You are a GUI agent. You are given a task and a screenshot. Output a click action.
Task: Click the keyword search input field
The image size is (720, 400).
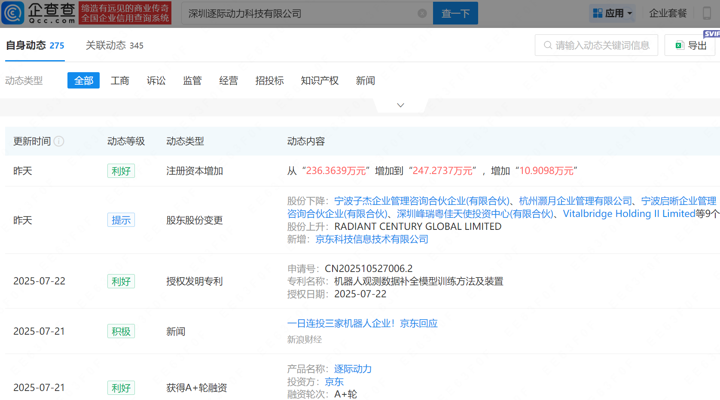(597, 45)
